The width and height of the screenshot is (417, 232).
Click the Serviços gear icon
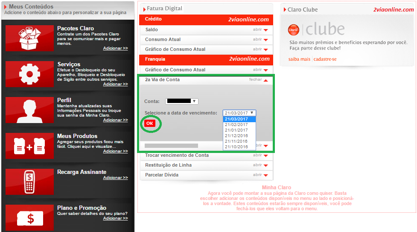pos(29,74)
